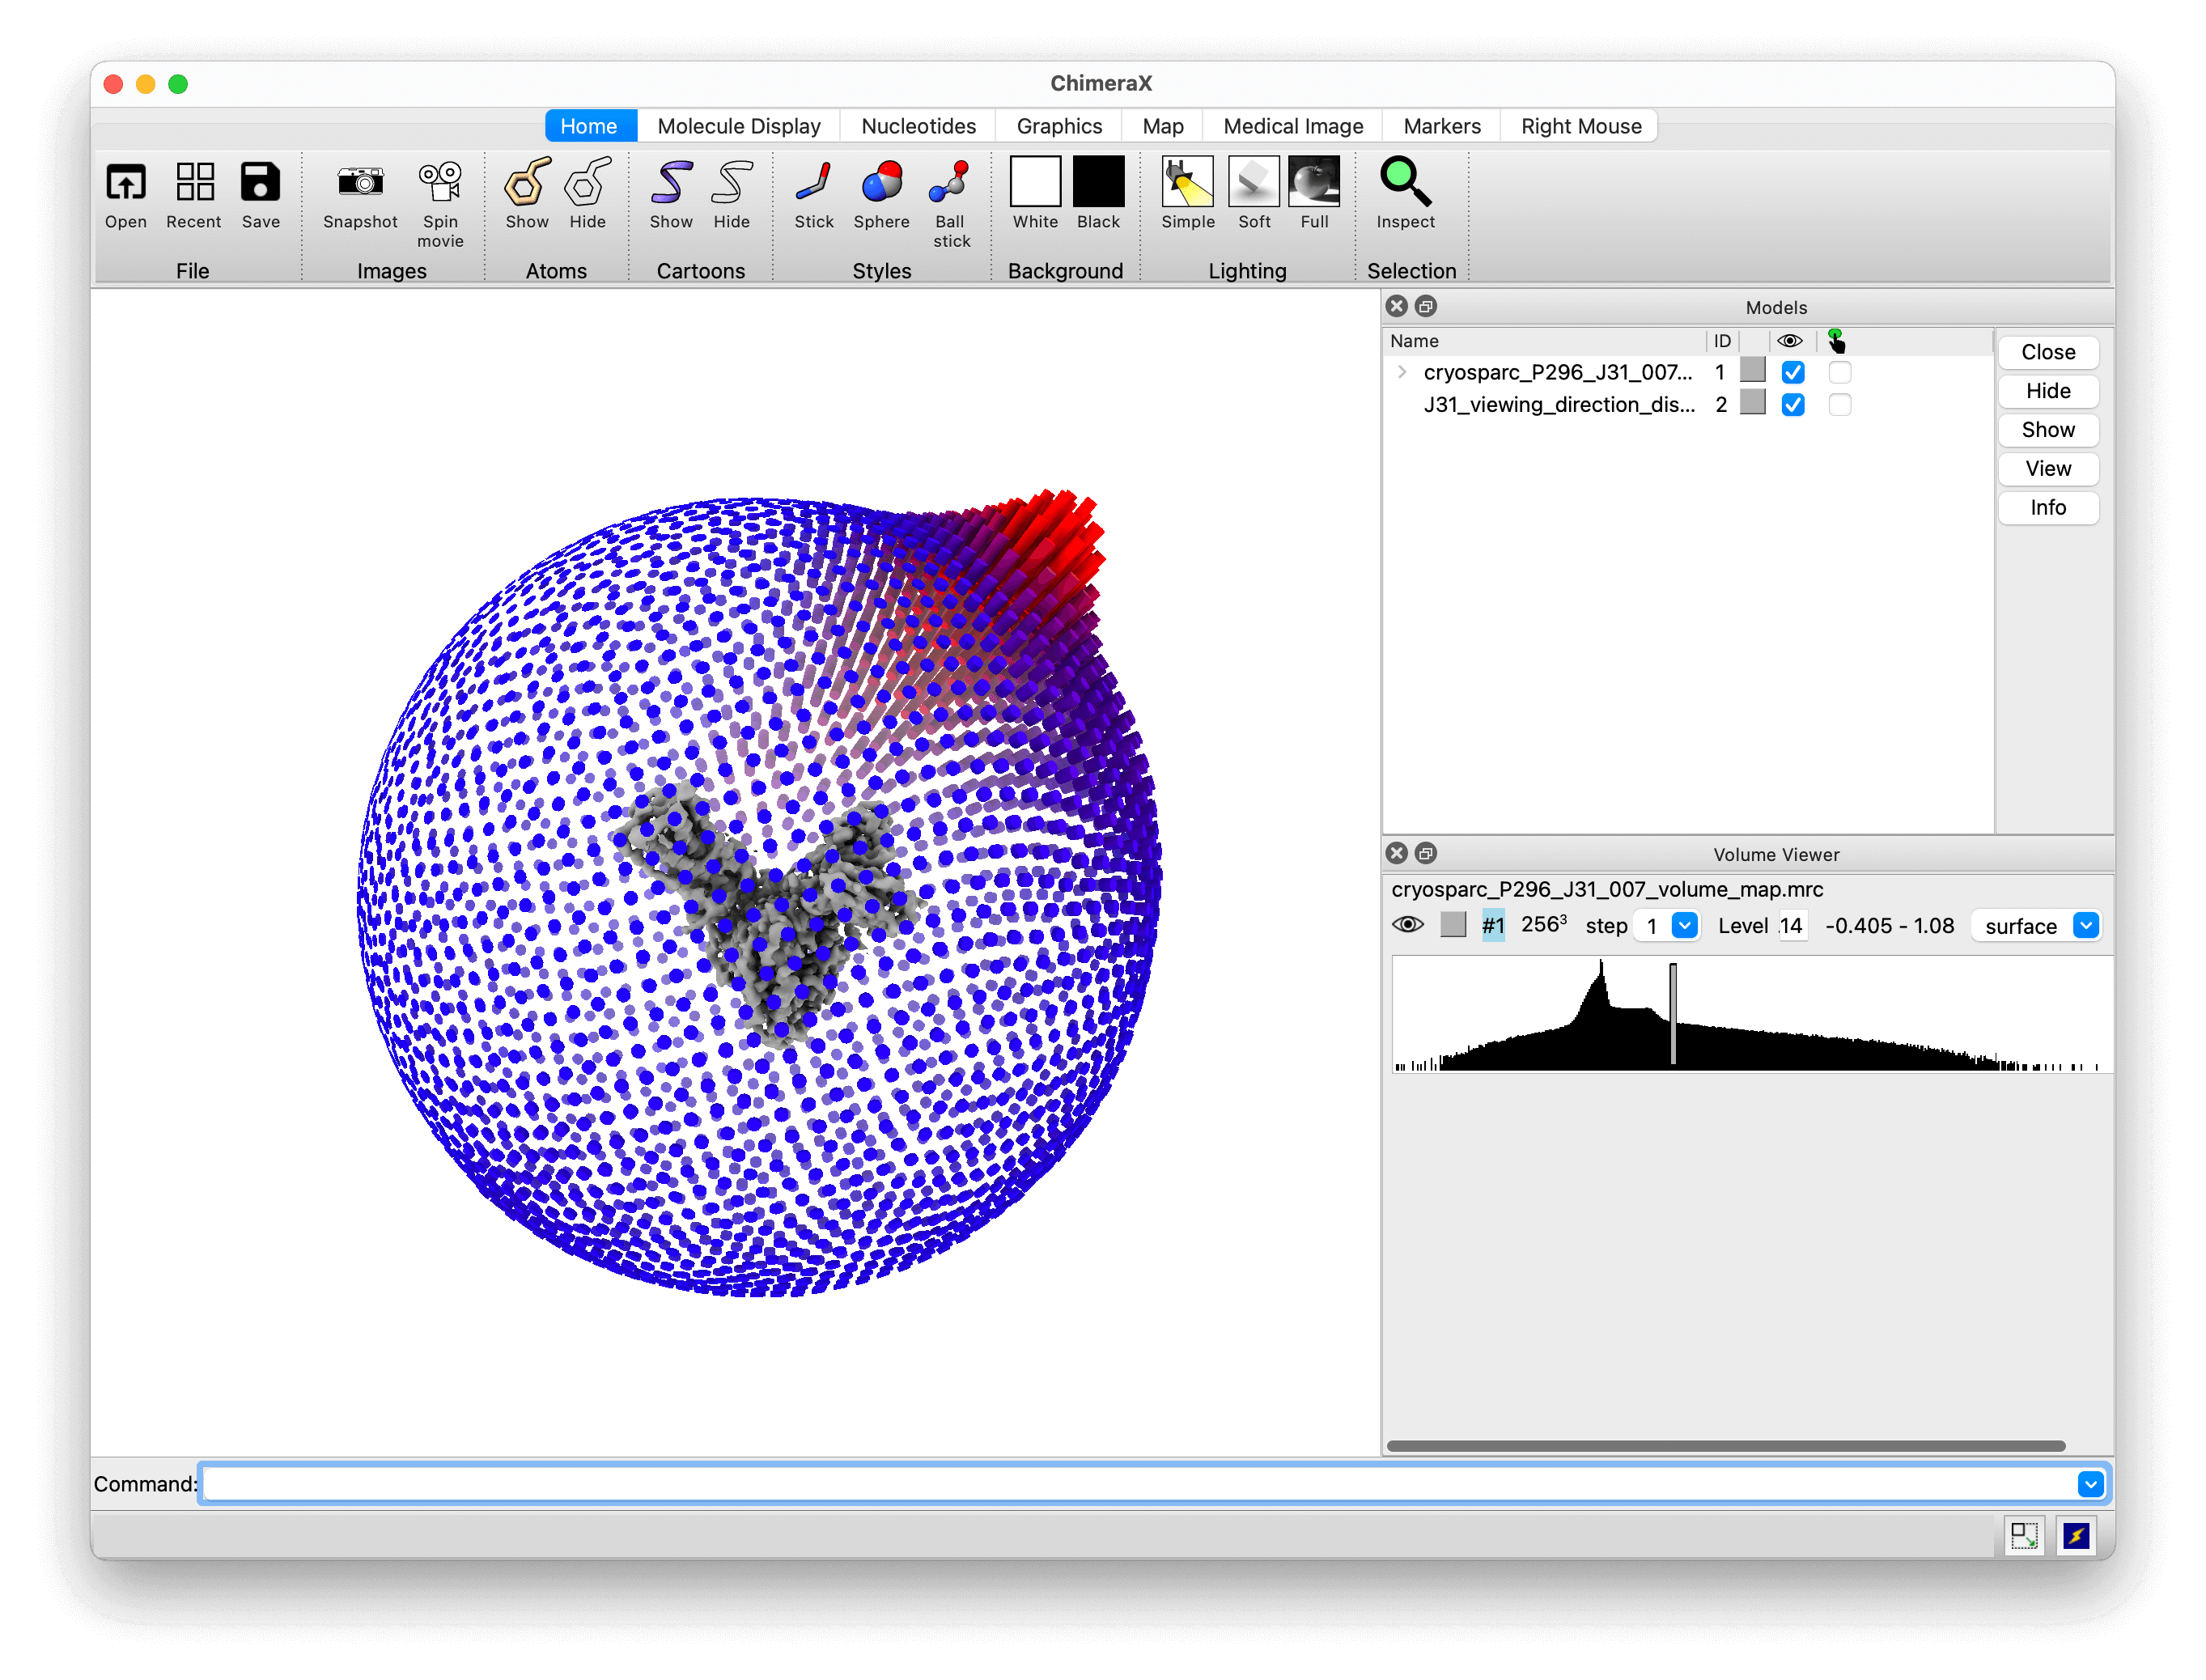2206x1680 pixels.
Task: Click the View button in Models panel
Action: tap(2048, 469)
